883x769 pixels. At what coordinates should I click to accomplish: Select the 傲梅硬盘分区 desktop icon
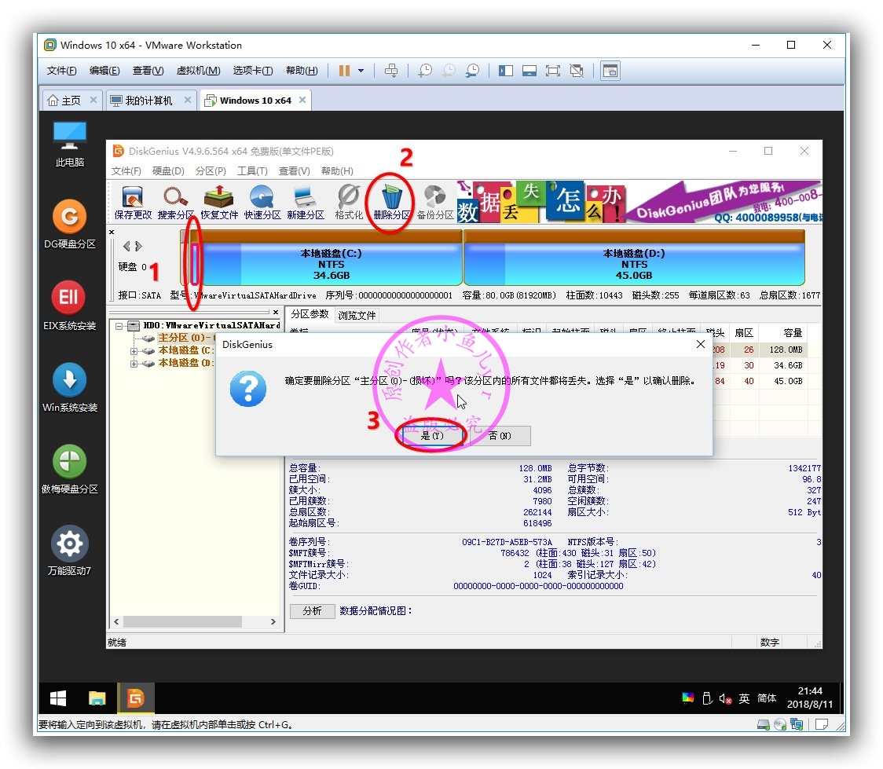[70, 469]
